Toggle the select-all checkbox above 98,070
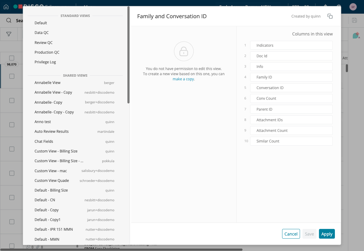Image resolution: width=364 pixels, height=251 pixels. (12, 58)
